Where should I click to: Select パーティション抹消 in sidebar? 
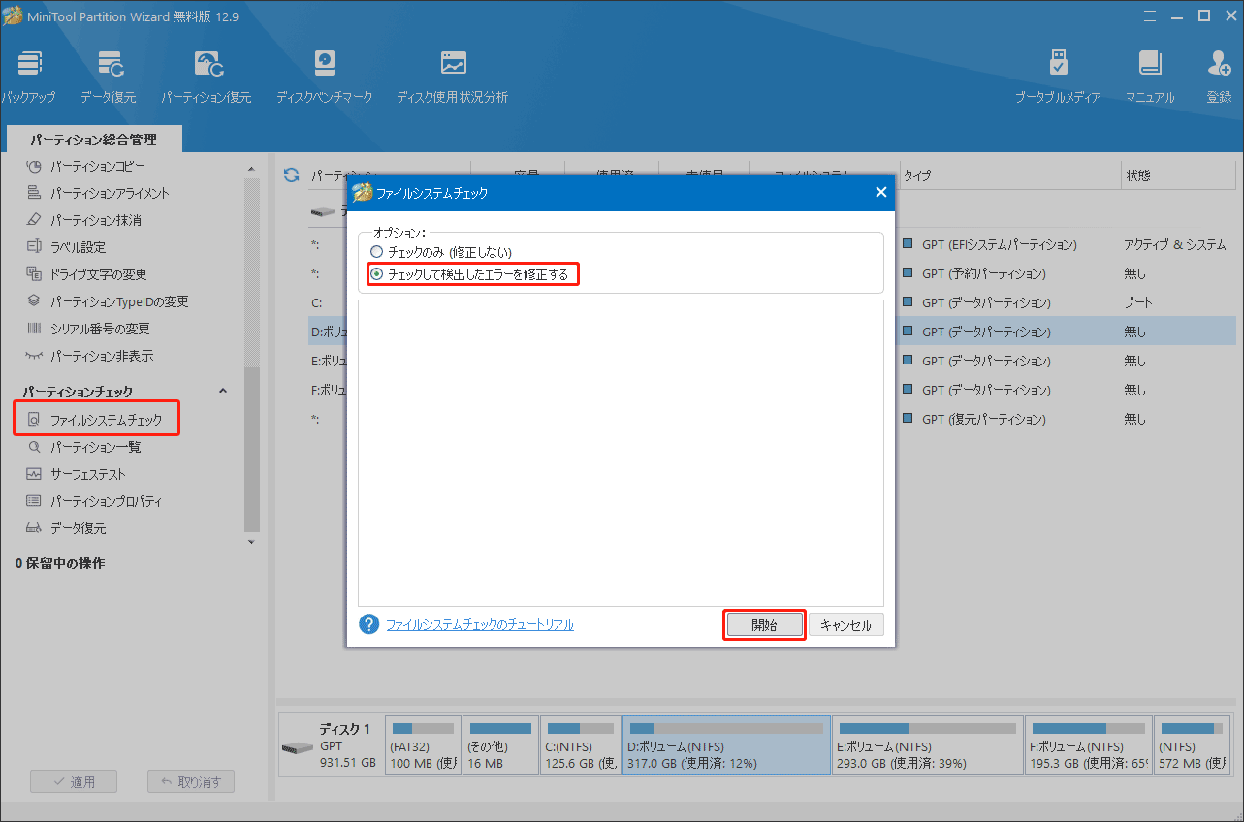click(x=83, y=220)
